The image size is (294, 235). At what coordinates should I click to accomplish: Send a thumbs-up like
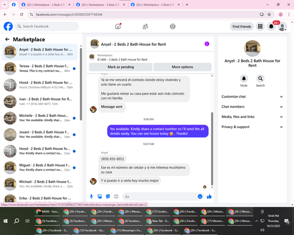[209, 196]
